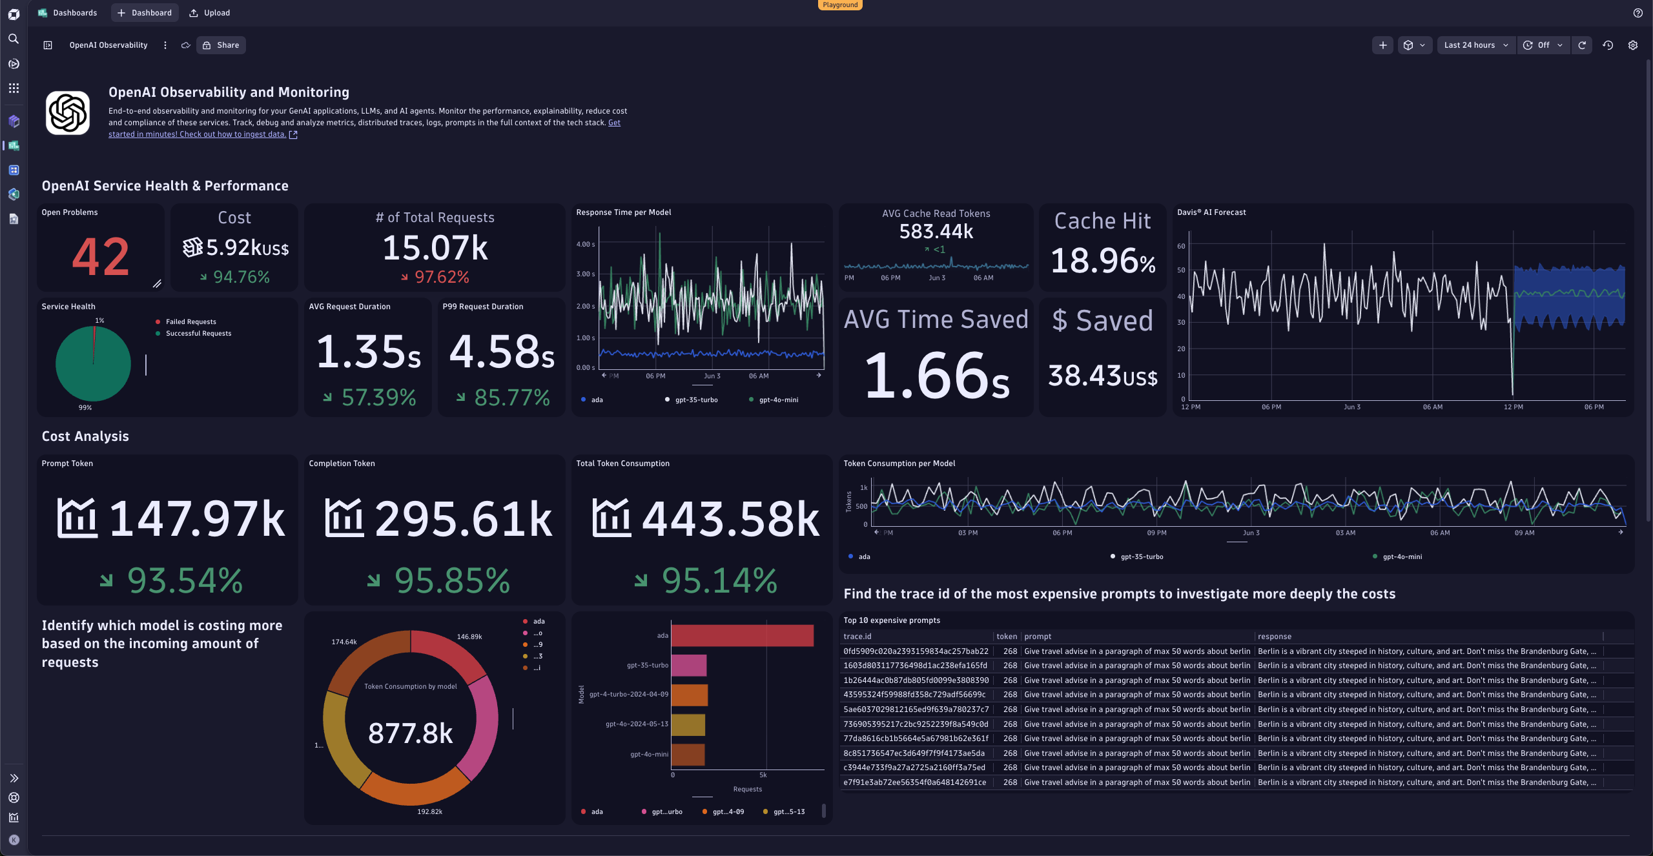Toggle ada entry in donut chart legend
1653x856 pixels.
pos(534,621)
